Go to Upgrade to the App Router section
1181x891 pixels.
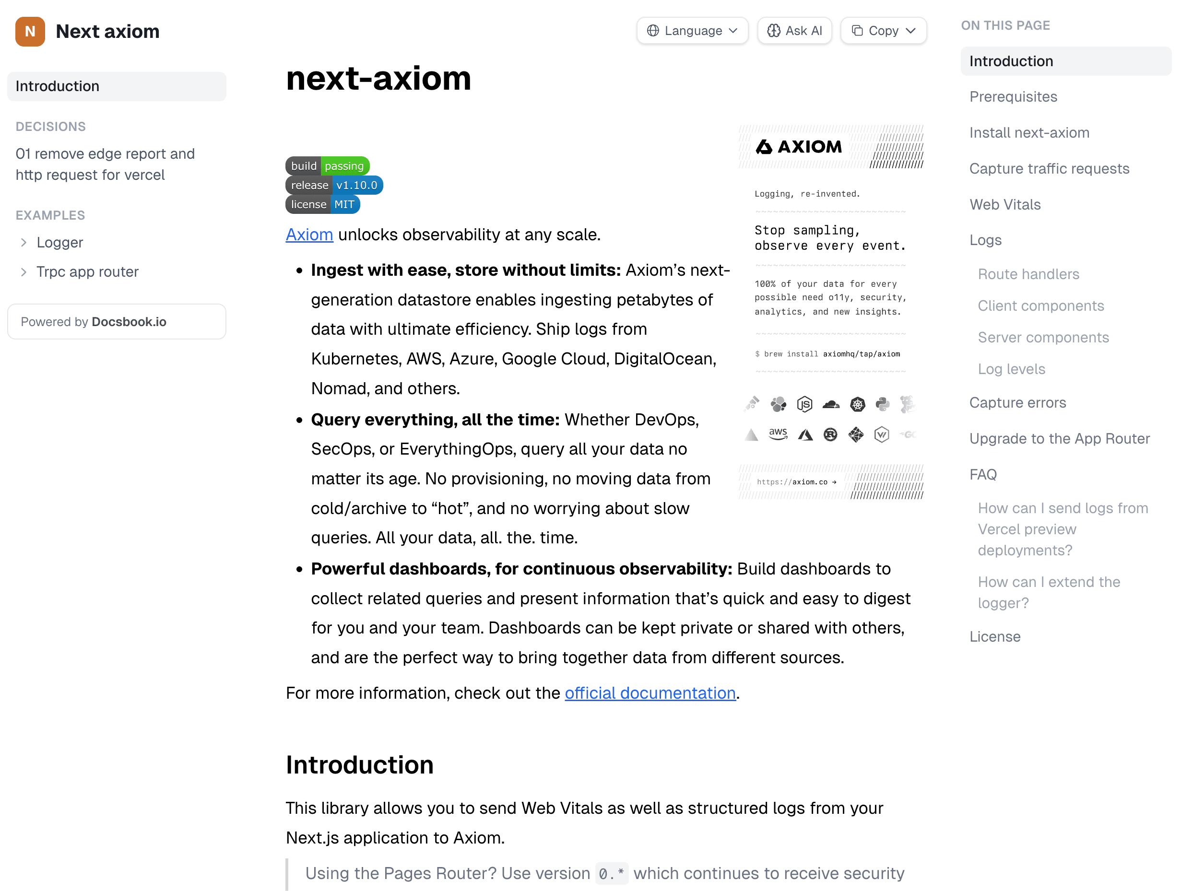1059,439
